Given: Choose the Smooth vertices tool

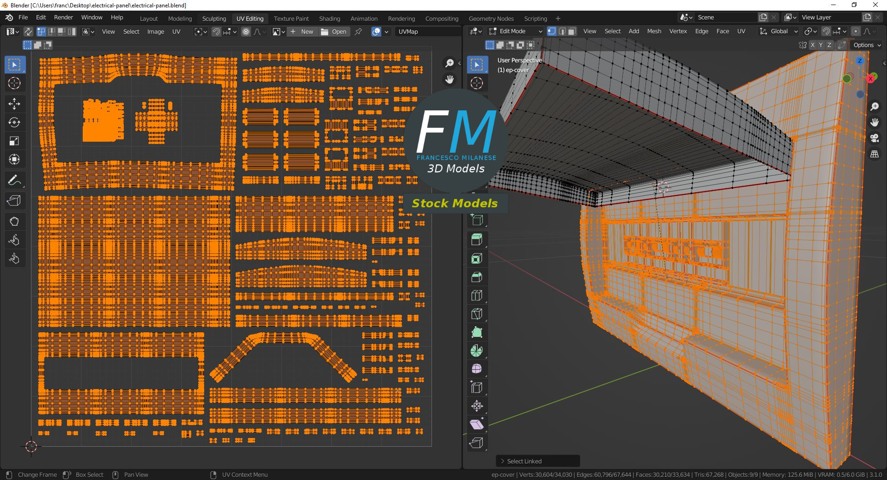Looking at the screenshot, I should click(477, 369).
